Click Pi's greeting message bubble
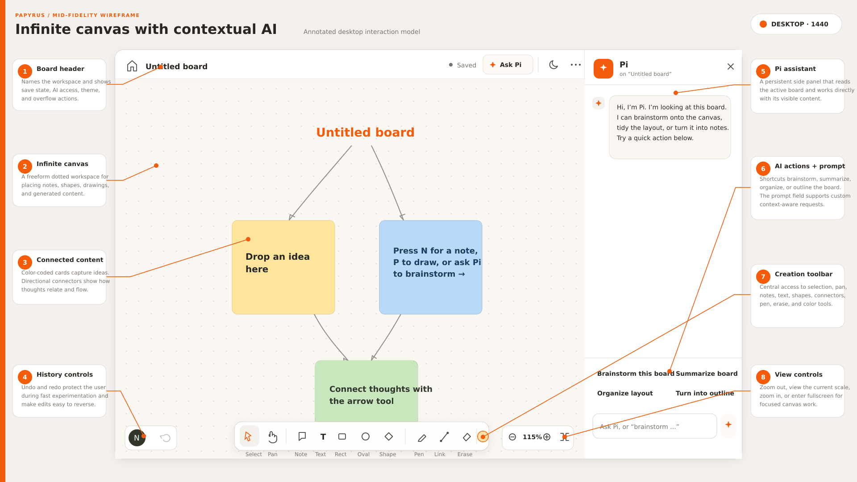This screenshot has width=857, height=482. [670, 127]
